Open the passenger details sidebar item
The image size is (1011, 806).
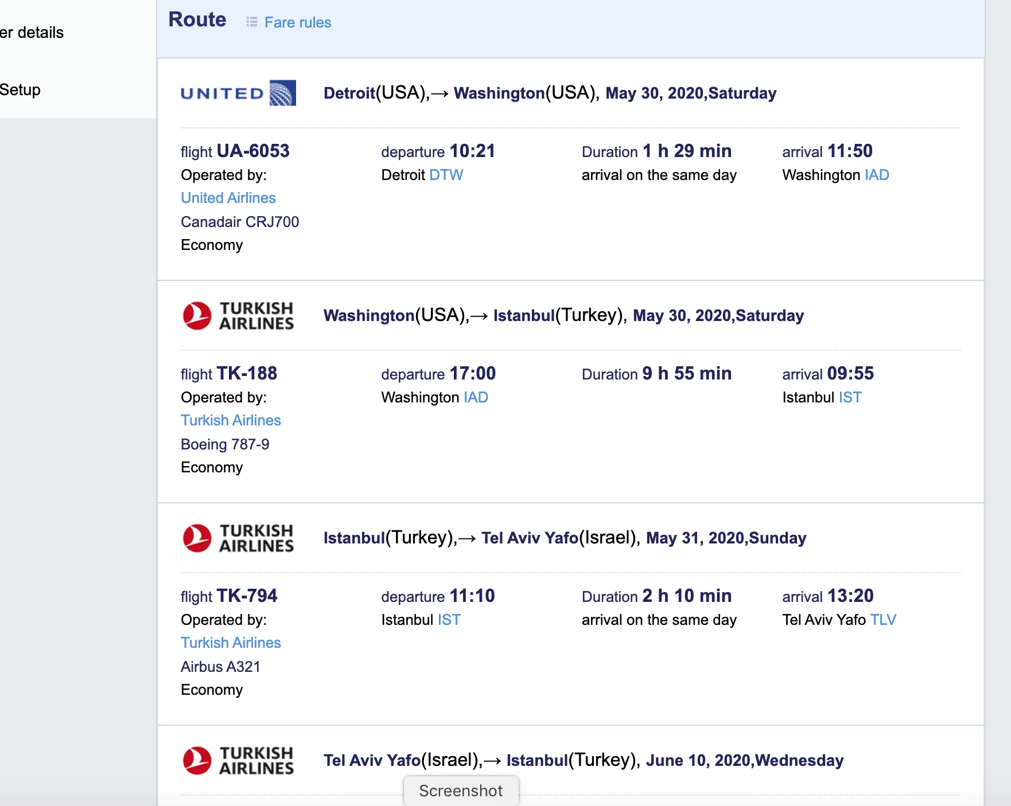(32, 33)
